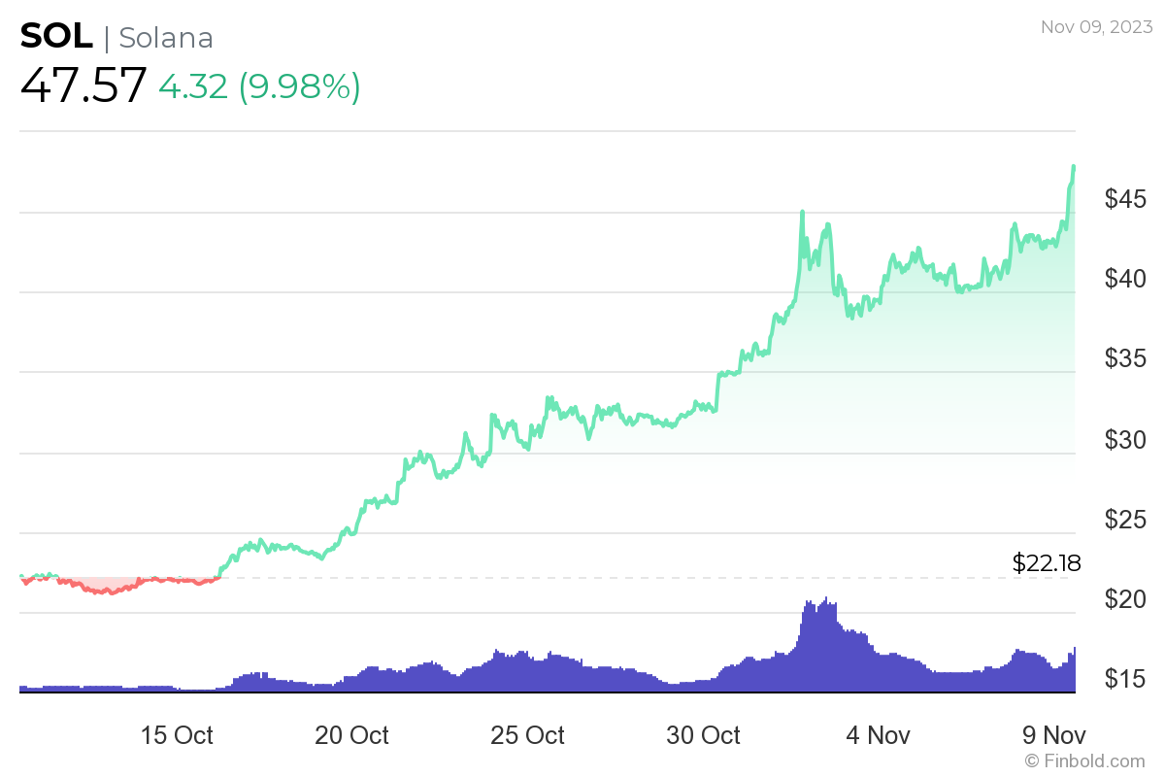This screenshot has height=777, width=1165.
Task: Select the Solana name label
Action: (x=165, y=37)
